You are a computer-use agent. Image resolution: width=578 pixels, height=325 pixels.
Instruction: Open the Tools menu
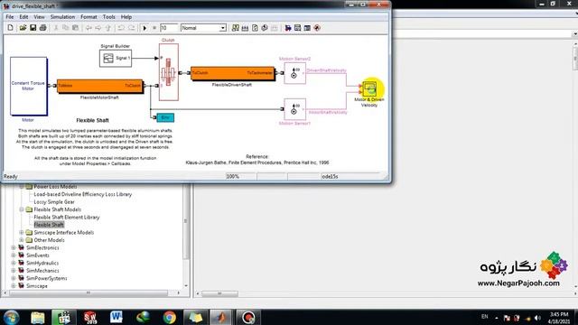coord(108,17)
